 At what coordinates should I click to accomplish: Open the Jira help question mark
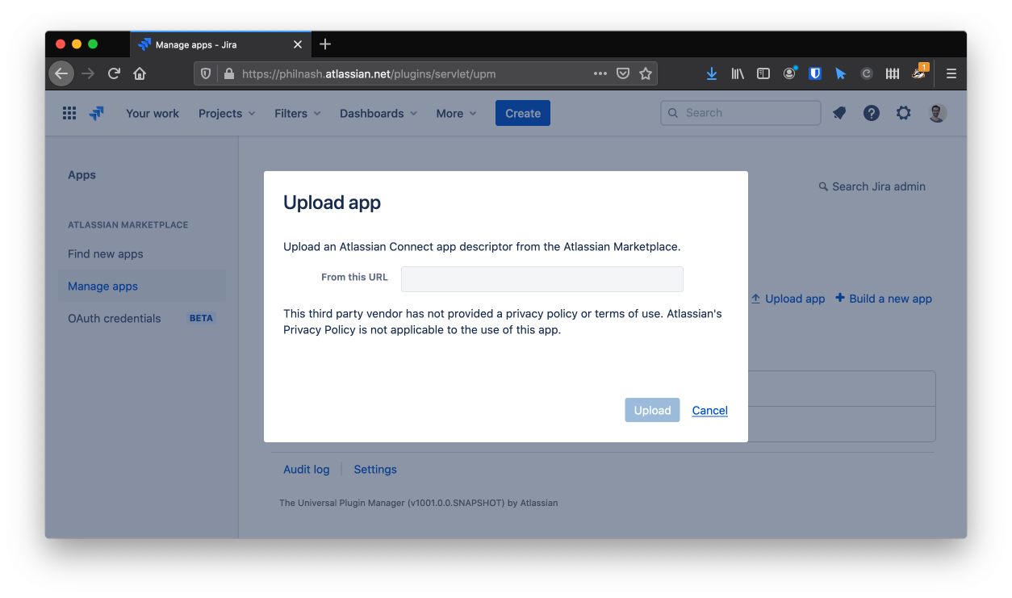click(872, 113)
